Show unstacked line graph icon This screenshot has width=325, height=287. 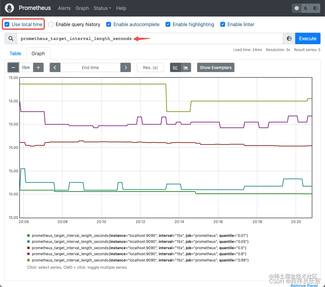click(x=175, y=68)
